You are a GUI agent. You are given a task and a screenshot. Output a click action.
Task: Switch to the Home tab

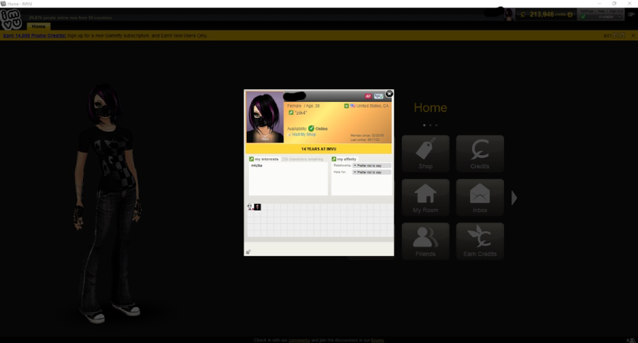[x=39, y=26]
